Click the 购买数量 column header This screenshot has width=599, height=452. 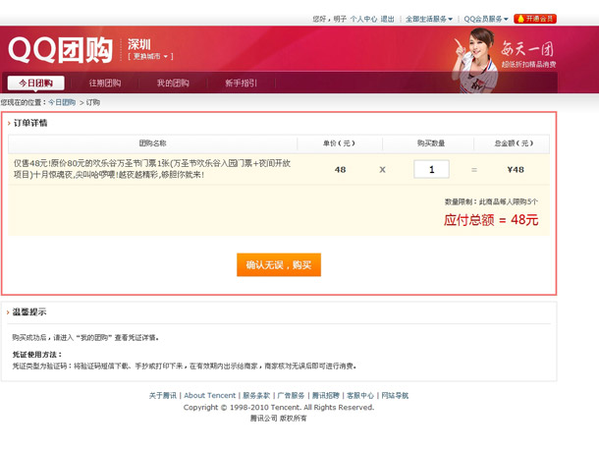tap(431, 143)
